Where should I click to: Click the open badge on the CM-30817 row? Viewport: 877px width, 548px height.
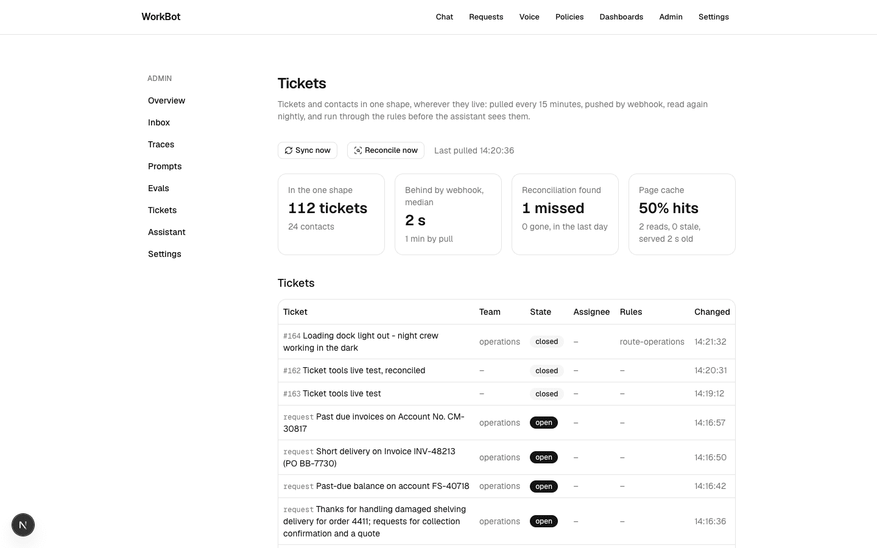pyautogui.click(x=544, y=423)
